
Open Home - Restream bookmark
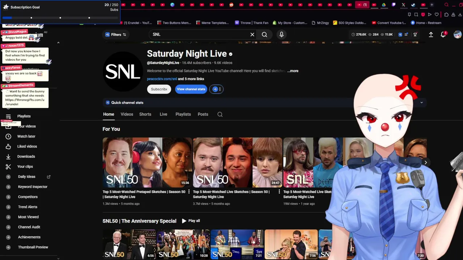coord(426,23)
